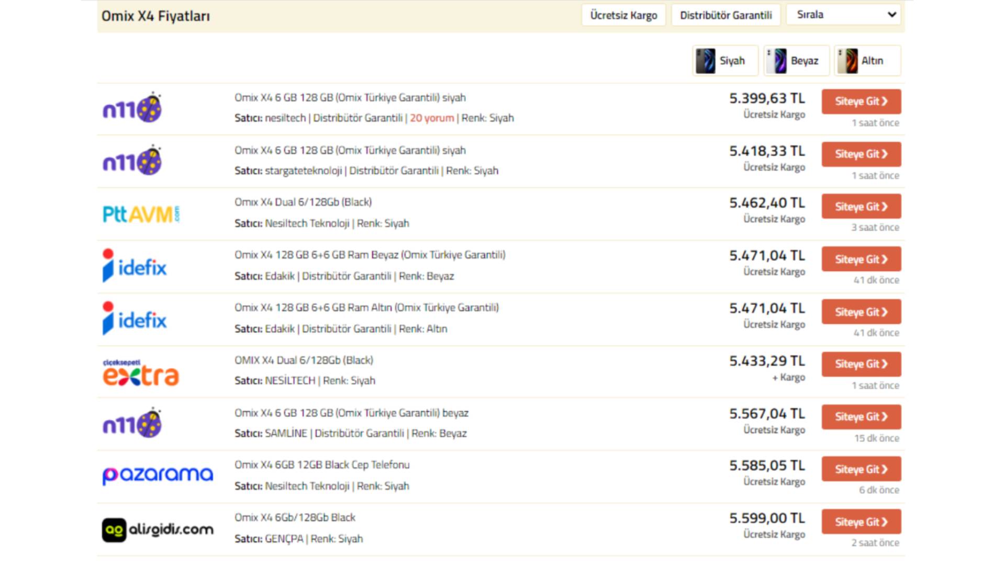Click the alisgidis.com store logo

pos(158,529)
